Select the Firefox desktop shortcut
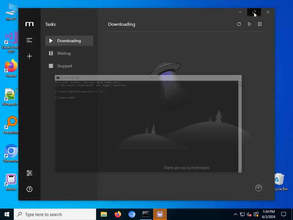 click(11, 68)
